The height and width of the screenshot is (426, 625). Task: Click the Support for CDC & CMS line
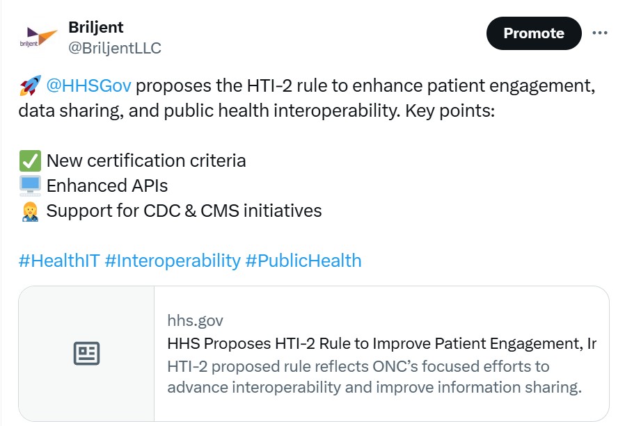coord(184,211)
